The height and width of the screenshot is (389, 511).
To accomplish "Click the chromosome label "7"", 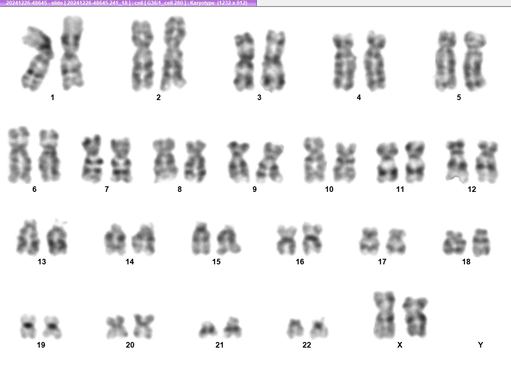I will coord(107,189).
